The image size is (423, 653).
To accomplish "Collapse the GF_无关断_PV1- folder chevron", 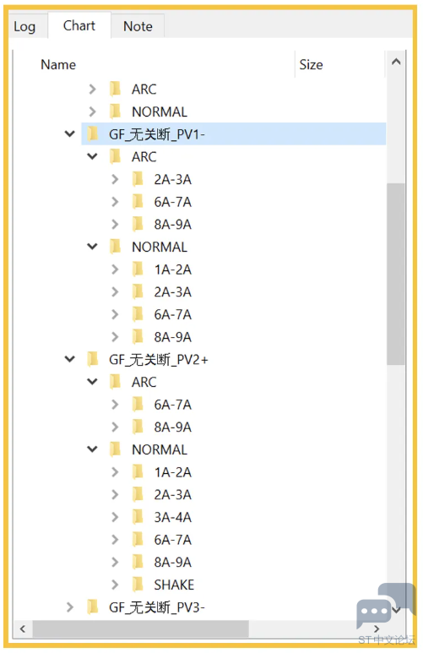I will point(70,134).
